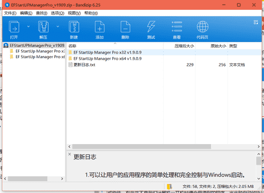
Task: Open the 视图(V) menu
Action: pos(74,13)
